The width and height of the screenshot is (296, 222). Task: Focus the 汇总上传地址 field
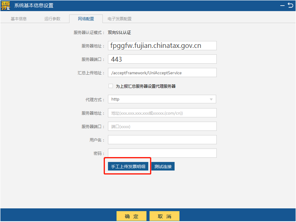coord(162,73)
